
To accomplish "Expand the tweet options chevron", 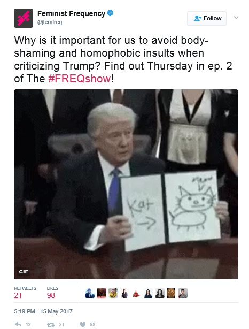I will point(236,18).
